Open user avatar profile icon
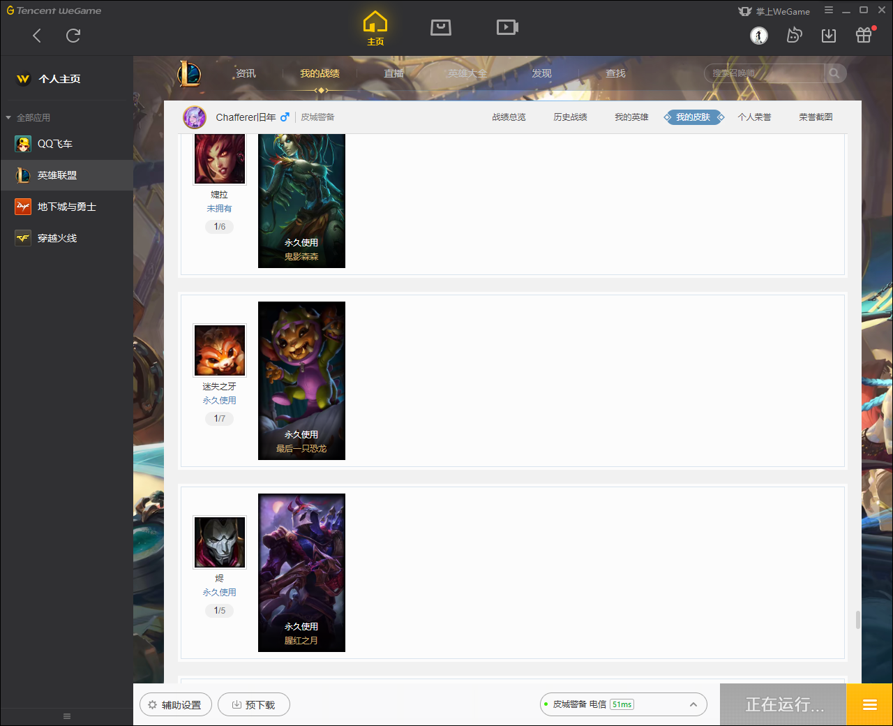The image size is (893, 726). [759, 36]
